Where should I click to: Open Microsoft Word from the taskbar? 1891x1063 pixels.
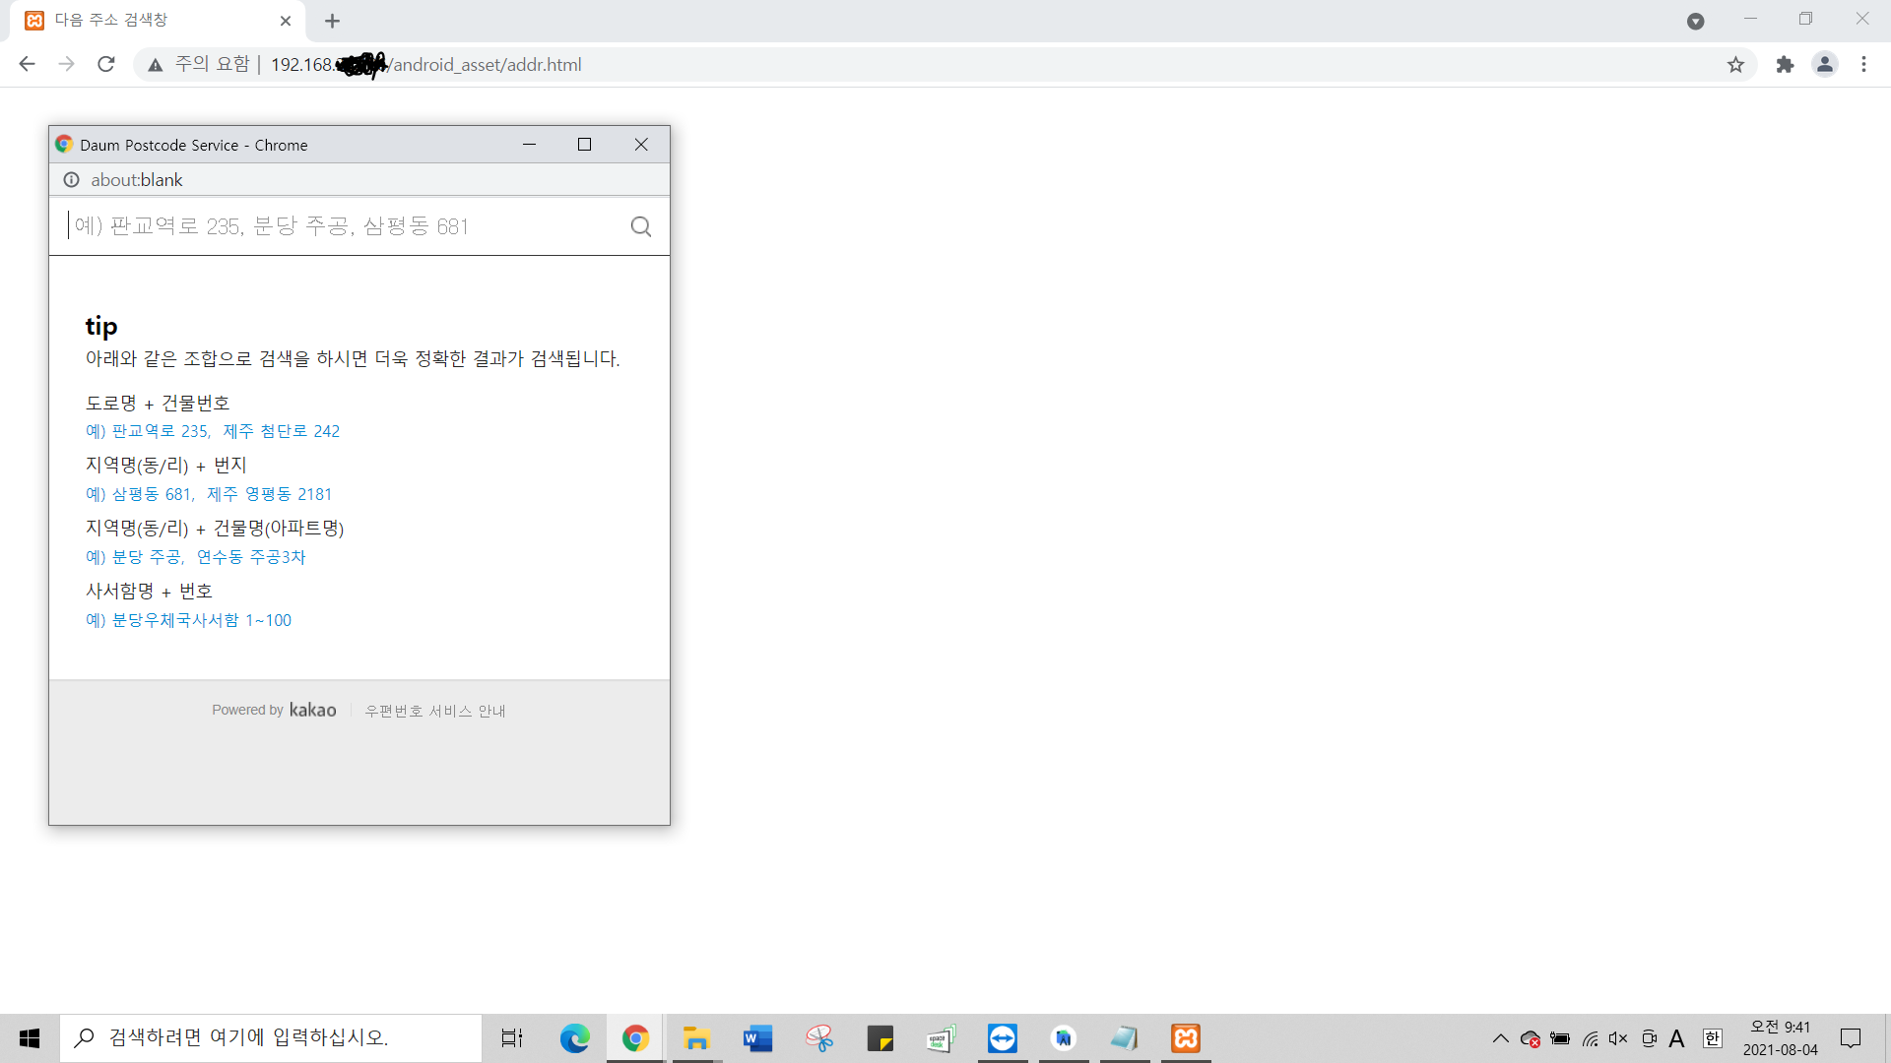coord(757,1038)
